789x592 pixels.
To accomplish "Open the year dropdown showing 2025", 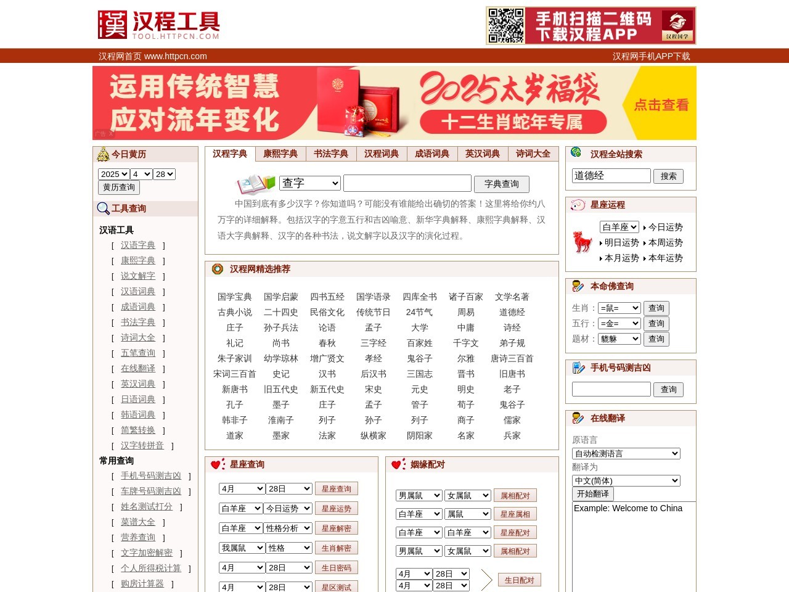I will (x=113, y=175).
